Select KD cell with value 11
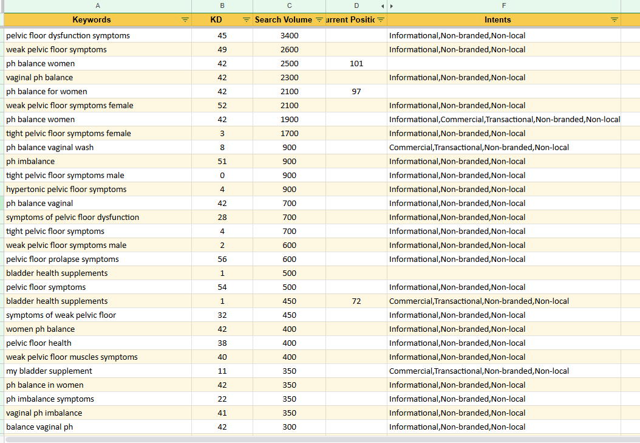640x443 pixels. (222, 371)
